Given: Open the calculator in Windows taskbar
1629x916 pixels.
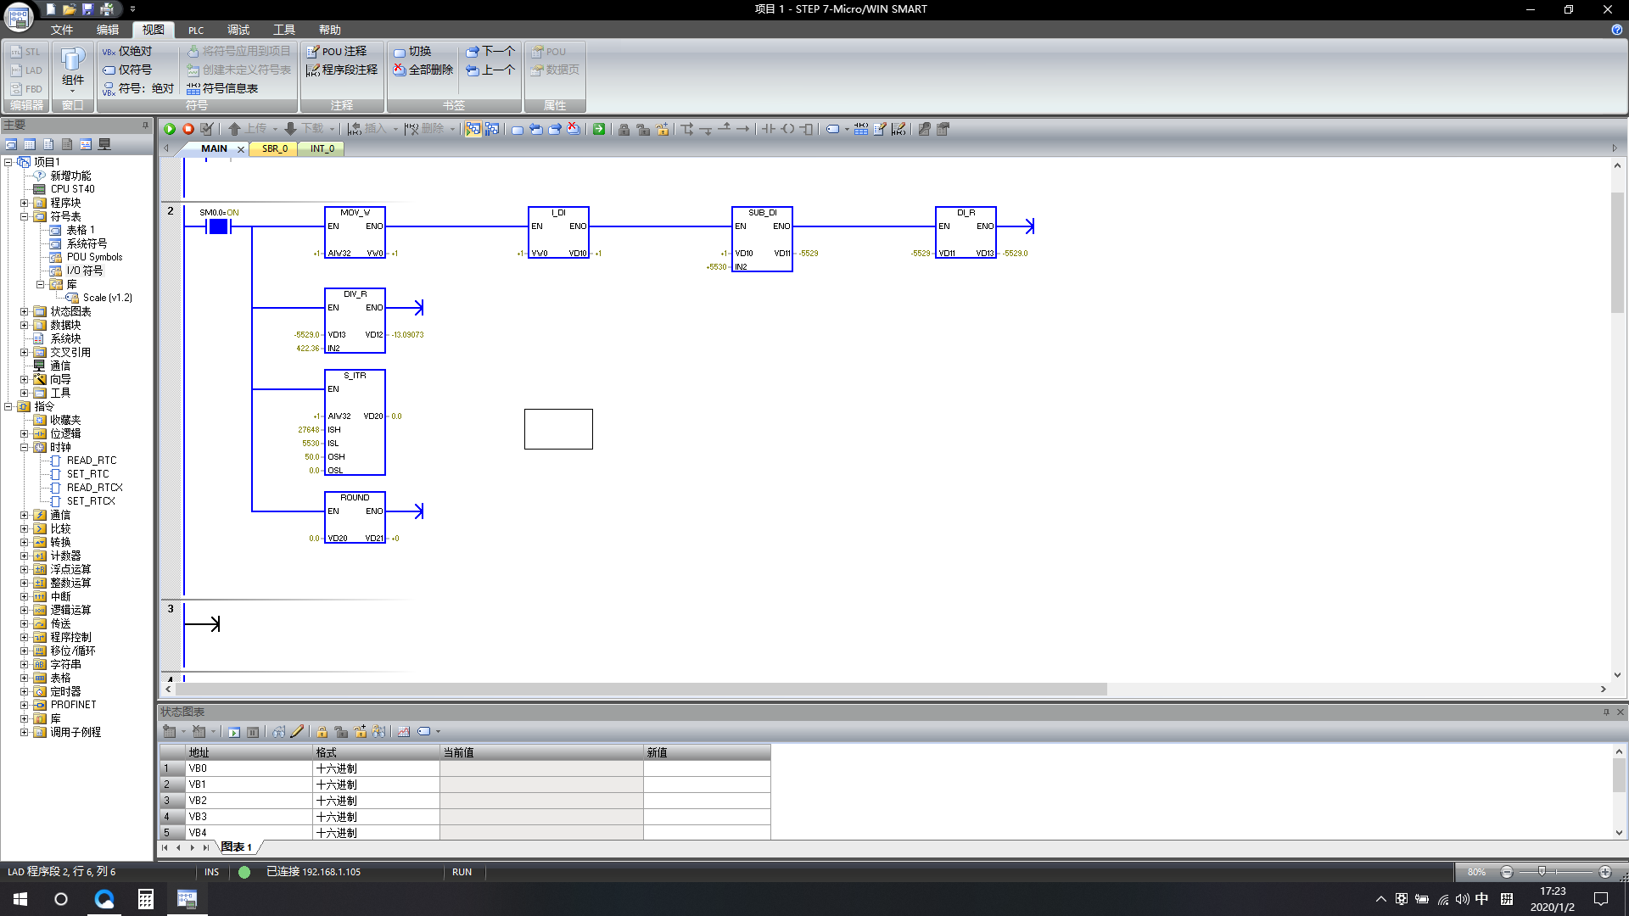Looking at the screenshot, I should [x=145, y=899].
